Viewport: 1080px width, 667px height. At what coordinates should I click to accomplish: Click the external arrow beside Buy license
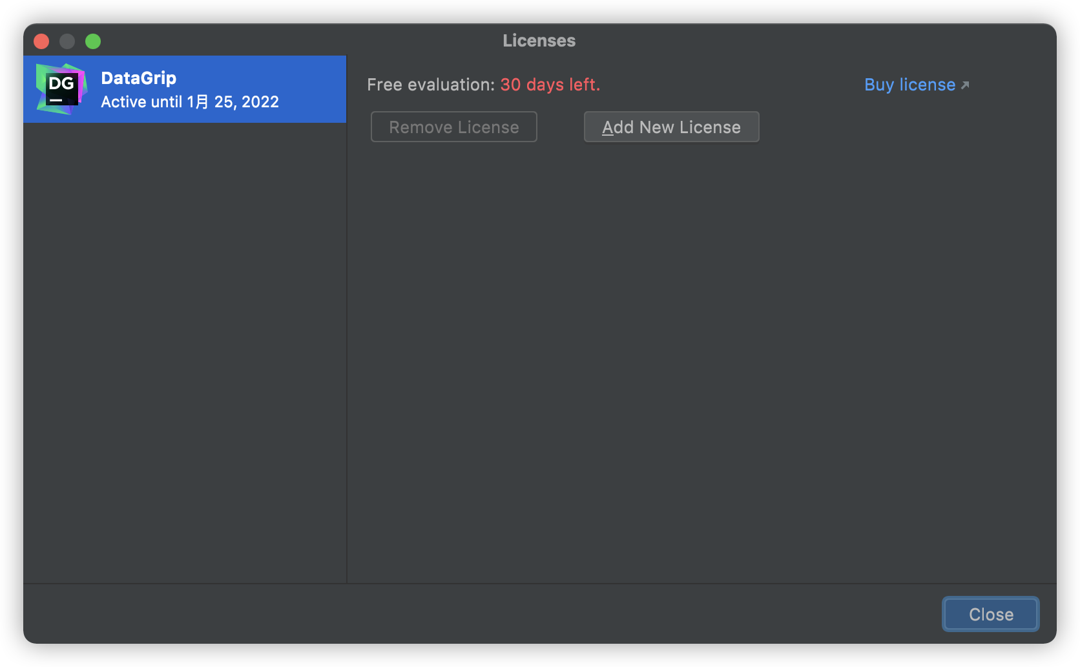[x=965, y=85]
